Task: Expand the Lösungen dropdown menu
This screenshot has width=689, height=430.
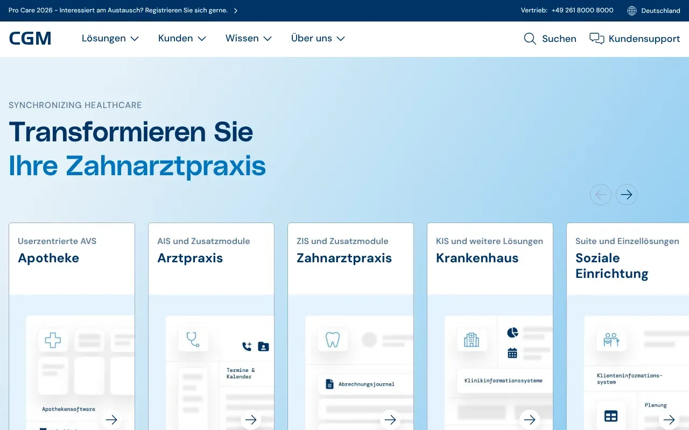Action: (110, 39)
